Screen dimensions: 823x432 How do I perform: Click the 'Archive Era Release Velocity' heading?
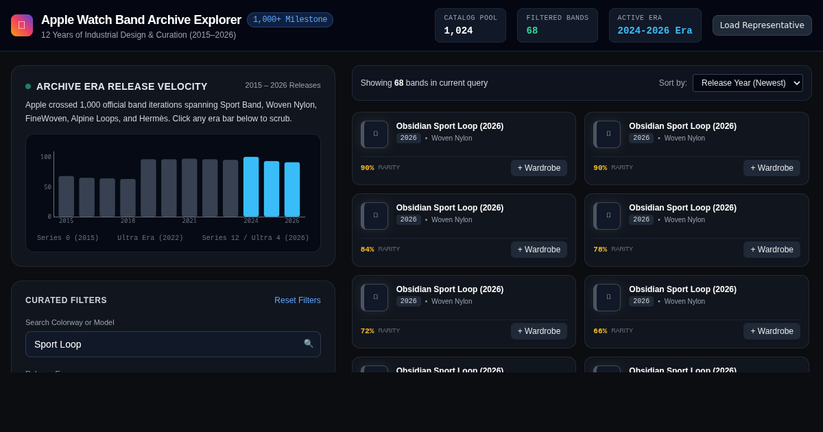122,86
